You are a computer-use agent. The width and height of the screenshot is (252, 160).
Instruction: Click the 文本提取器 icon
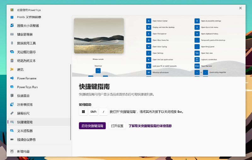pyautogui.click(x=12, y=131)
